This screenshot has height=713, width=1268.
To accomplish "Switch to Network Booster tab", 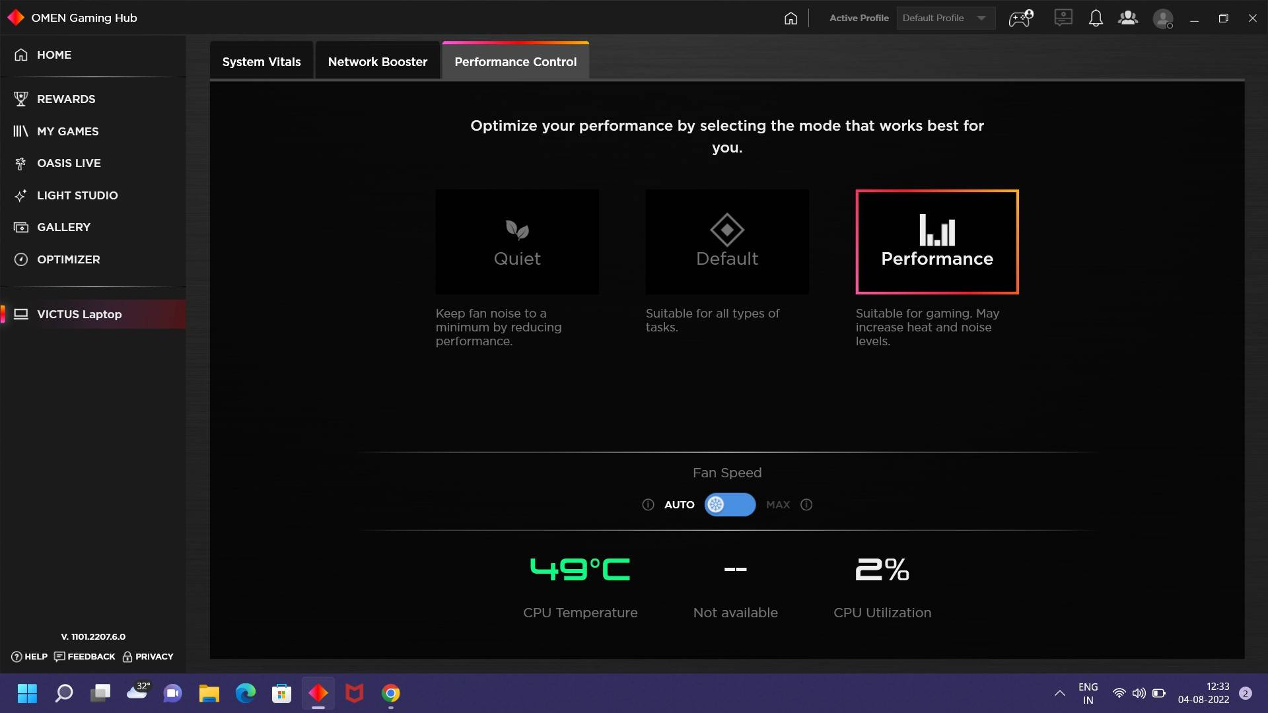I will 377,61.
